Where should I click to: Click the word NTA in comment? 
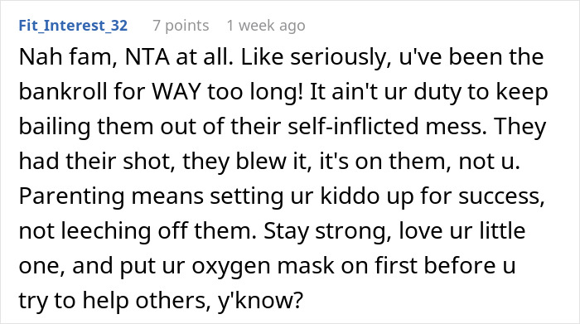point(147,57)
